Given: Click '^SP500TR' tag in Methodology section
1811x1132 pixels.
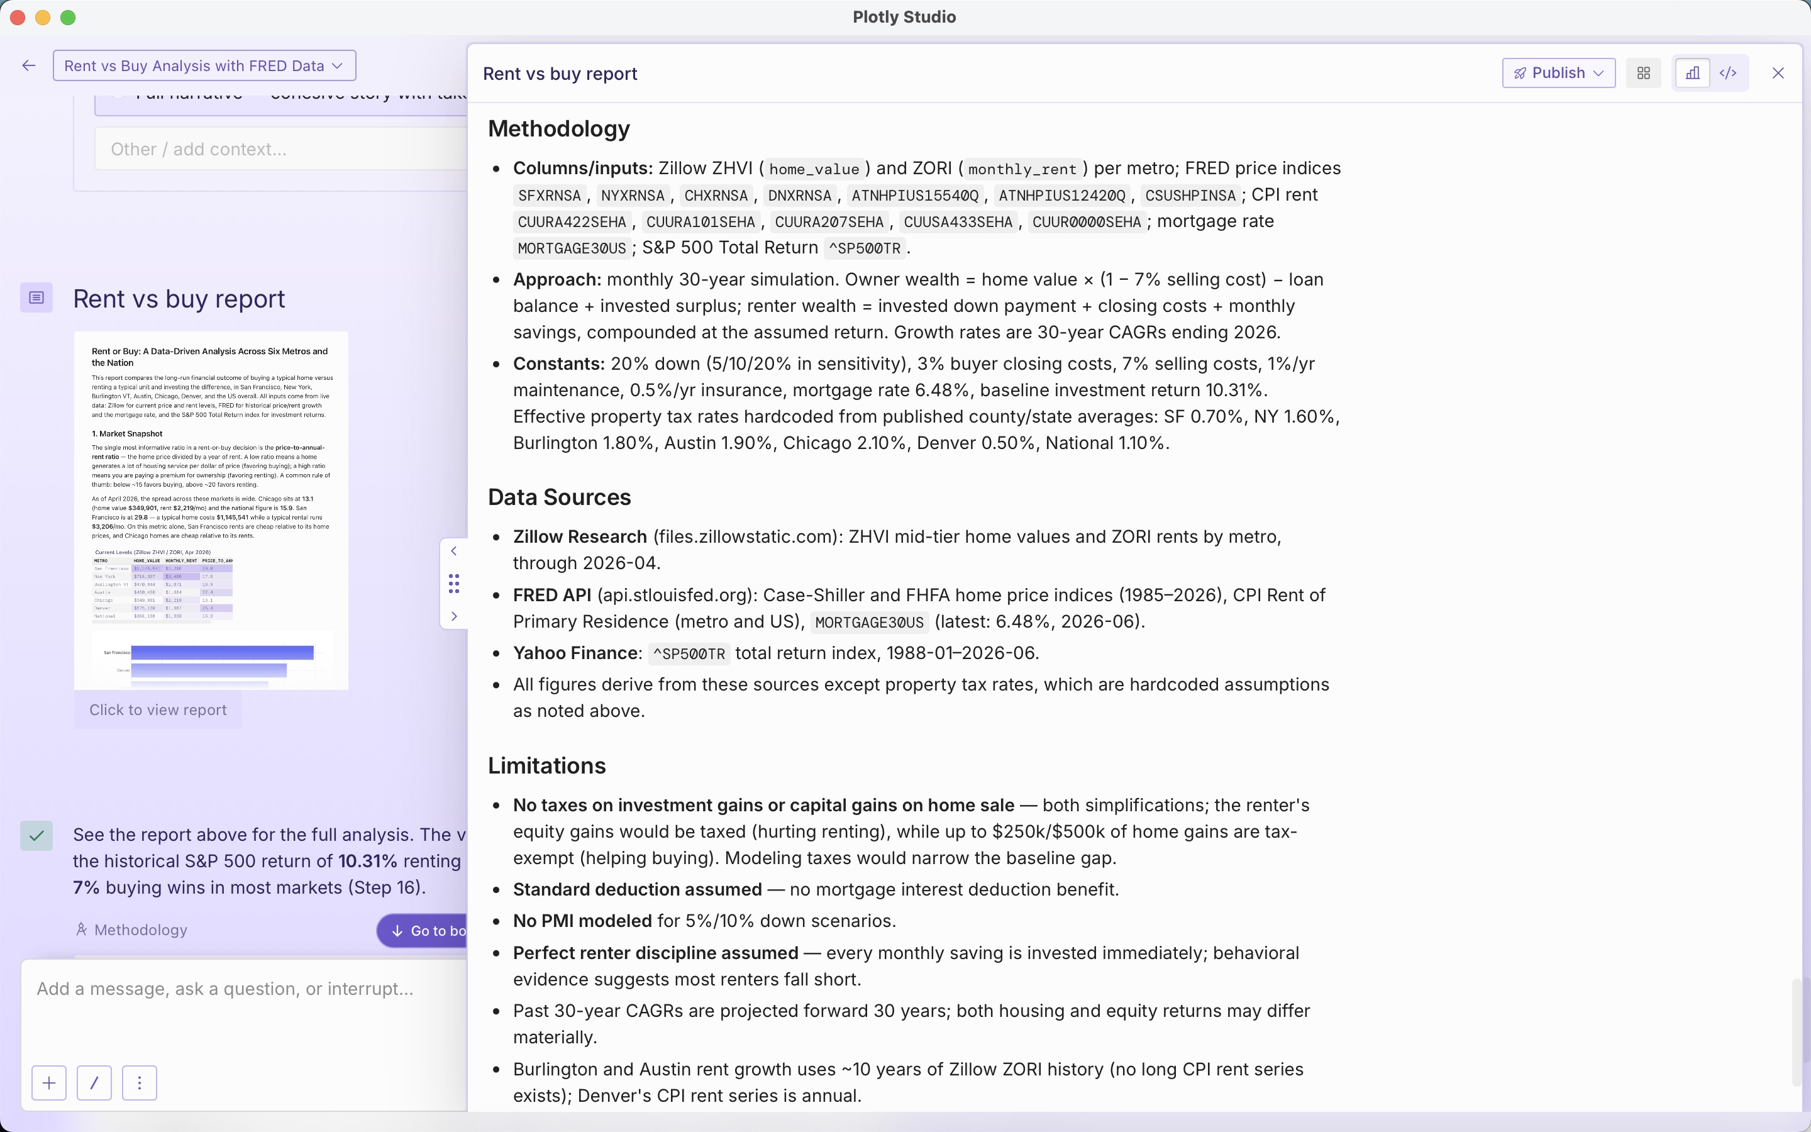Looking at the screenshot, I should (865, 248).
